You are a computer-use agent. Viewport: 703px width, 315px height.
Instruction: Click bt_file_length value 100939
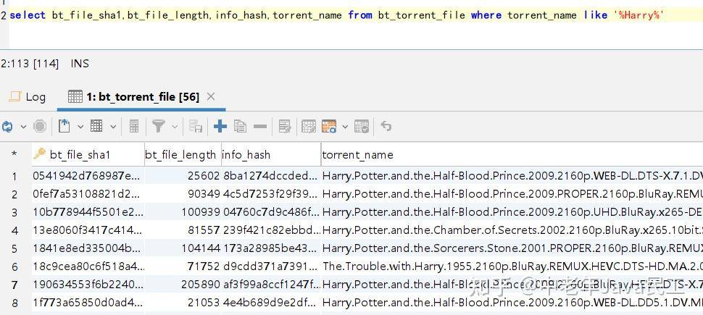tap(183, 211)
